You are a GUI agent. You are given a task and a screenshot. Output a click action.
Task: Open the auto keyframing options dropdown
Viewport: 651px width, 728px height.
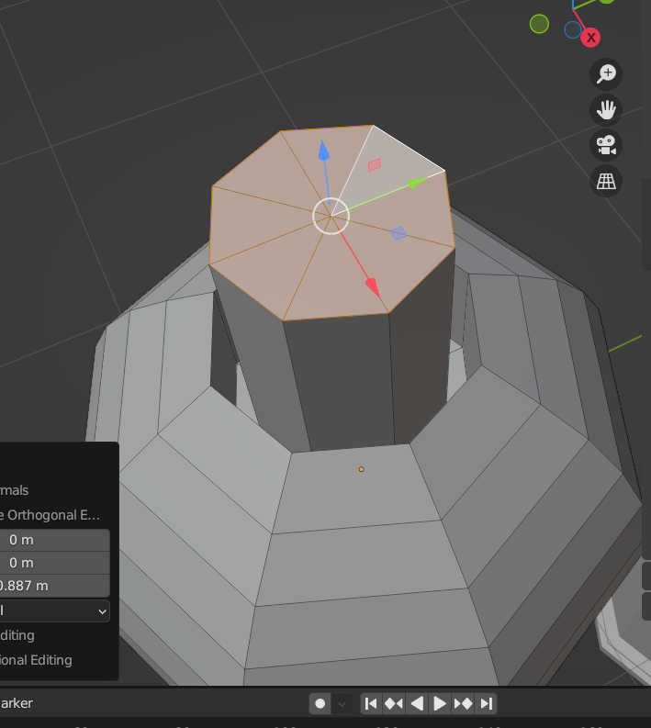342,703
